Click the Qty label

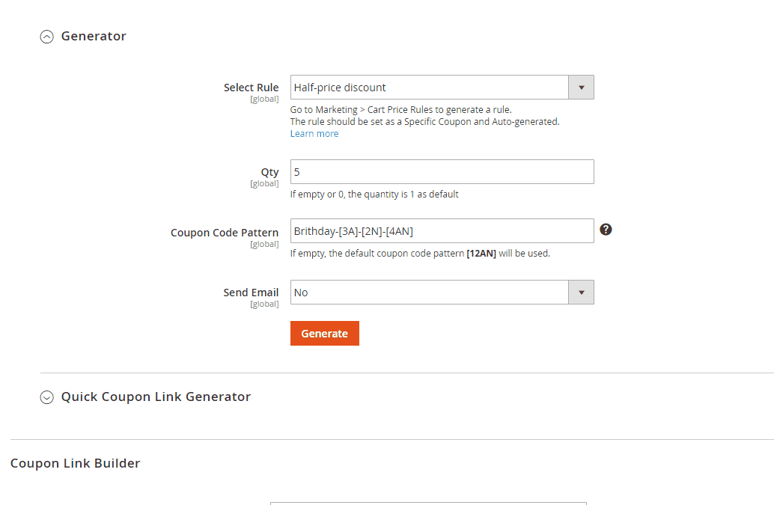tap(269, 172)
